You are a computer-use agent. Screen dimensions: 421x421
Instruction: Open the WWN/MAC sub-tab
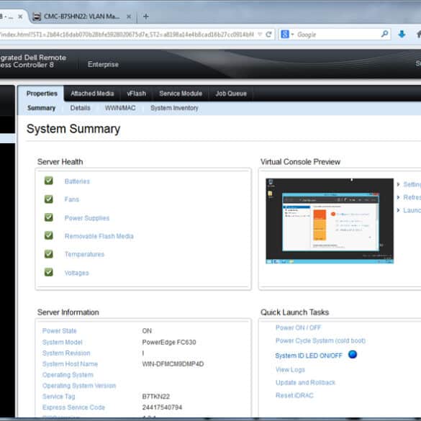tap(120, 108)
